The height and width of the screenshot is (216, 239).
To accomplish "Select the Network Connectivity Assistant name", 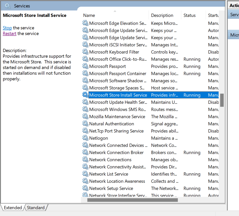I will (x=117, y=167).
